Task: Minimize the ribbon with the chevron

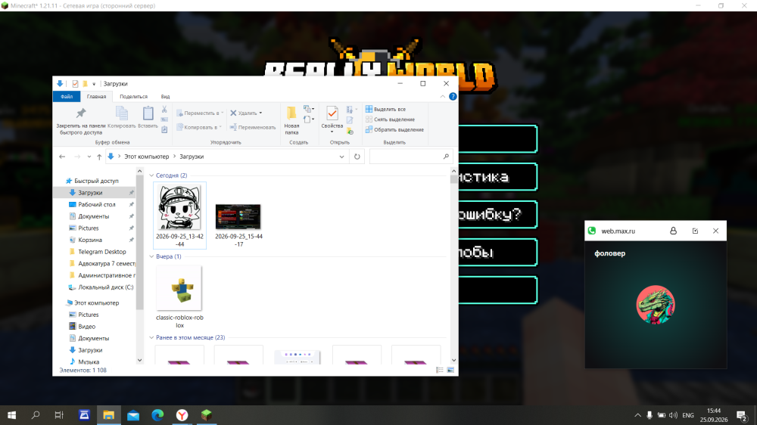Action: (x=443, y=97)
